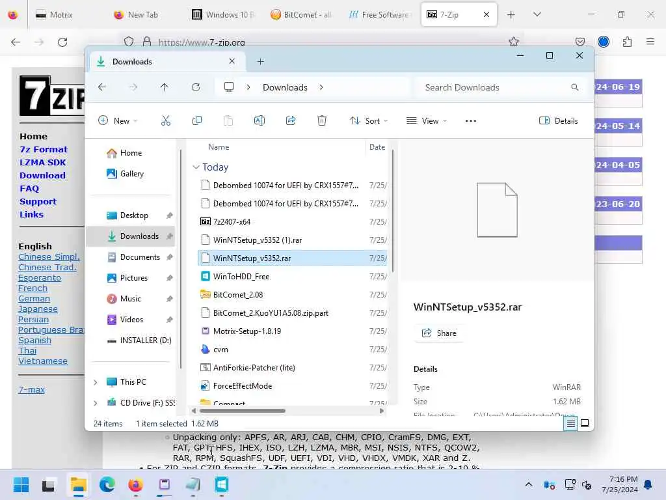Open the See more ellipsis menu
Viewport: 666px width, 500px height.
[x=471, y=120]
